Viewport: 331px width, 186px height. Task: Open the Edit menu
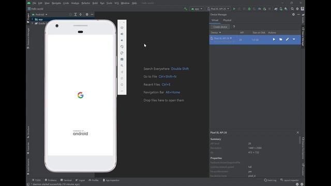pyautogui.click(x=40, y=3)
